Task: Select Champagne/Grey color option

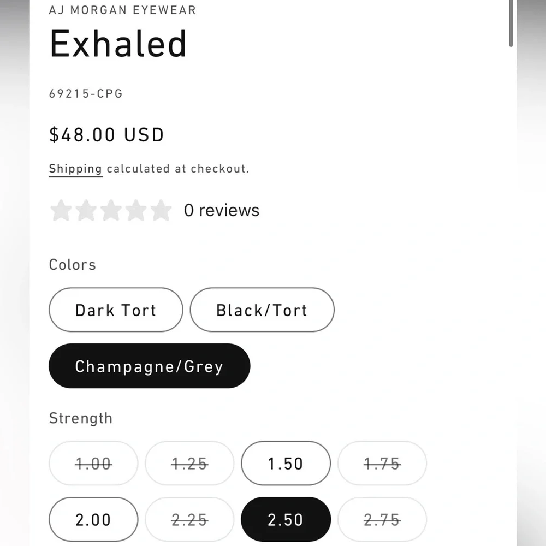Action: tap(150, 366)
